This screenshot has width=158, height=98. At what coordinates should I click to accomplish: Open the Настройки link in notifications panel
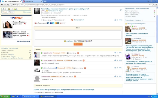pyautogui.click(x=27, y=12)
